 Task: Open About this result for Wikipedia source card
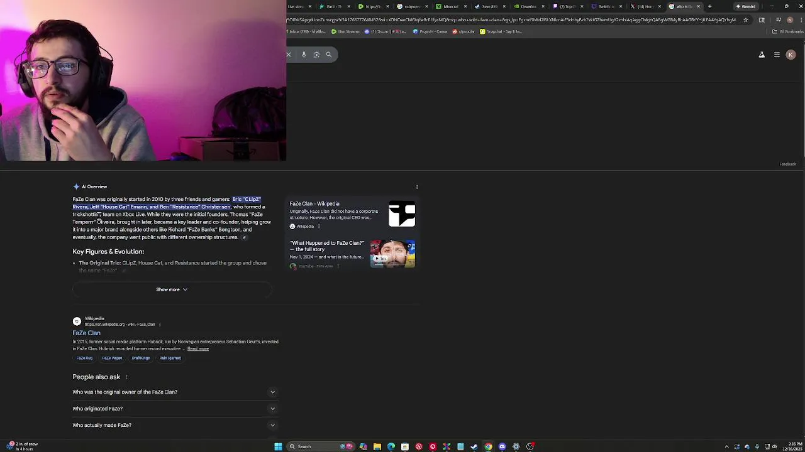coord(318,227)
